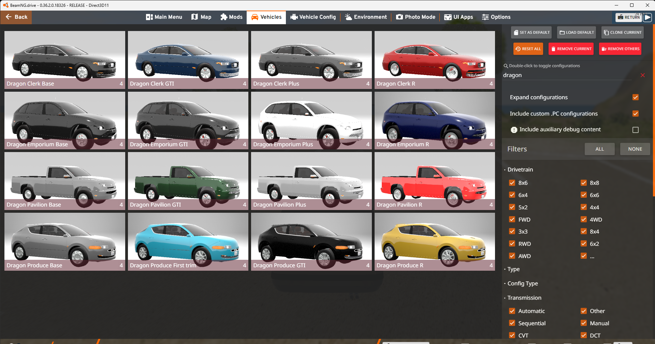This screenshot has height=344, width=655.
Task: Click the Return button
Action: tap(629, 17)
